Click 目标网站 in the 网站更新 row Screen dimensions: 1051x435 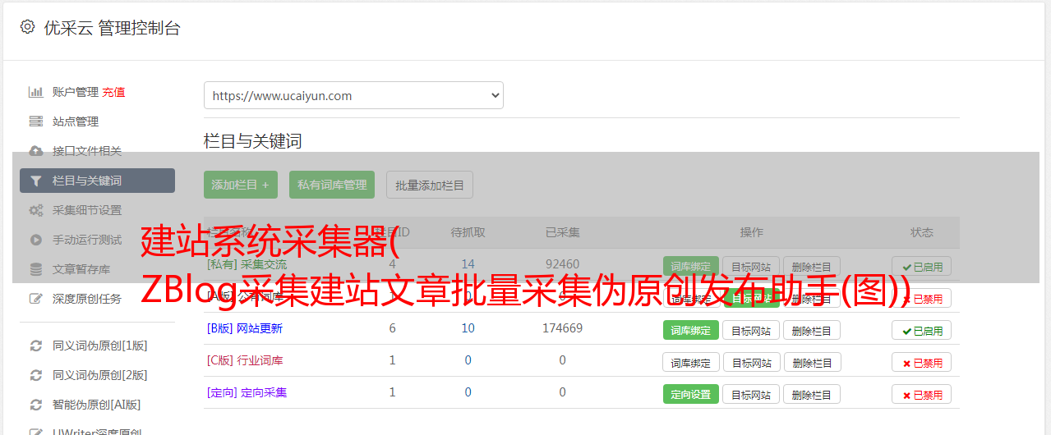pyautogui.click(x=751, y=330)
